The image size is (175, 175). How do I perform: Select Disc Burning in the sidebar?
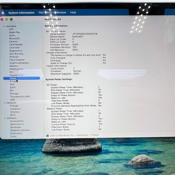(x=16, y=54)
